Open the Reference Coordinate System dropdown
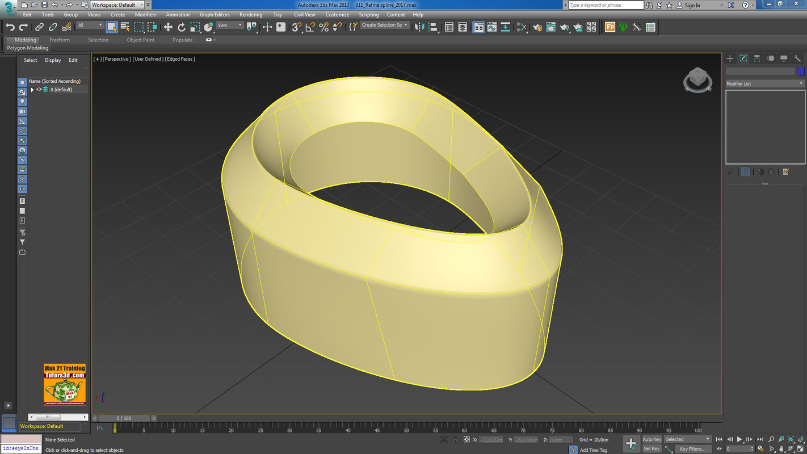The height and width of the screenshot is (454, 807). pyautogui.click(x=229, y=25)
